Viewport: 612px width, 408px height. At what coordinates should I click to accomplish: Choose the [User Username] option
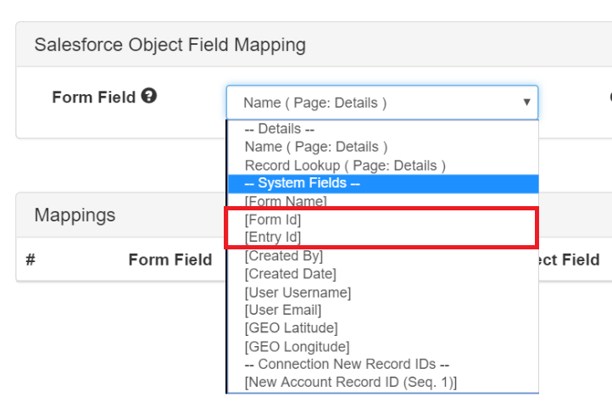[382, 292]
